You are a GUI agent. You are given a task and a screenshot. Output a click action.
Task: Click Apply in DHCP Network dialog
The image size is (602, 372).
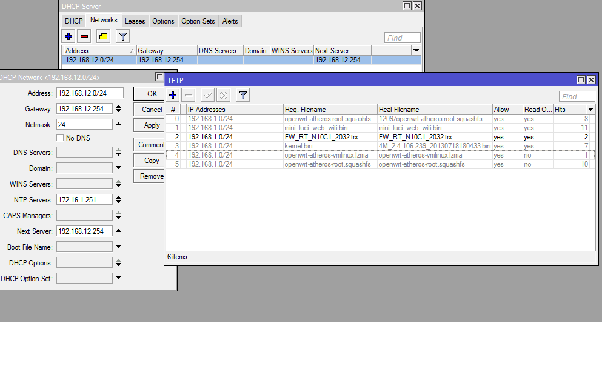(150, 125)
